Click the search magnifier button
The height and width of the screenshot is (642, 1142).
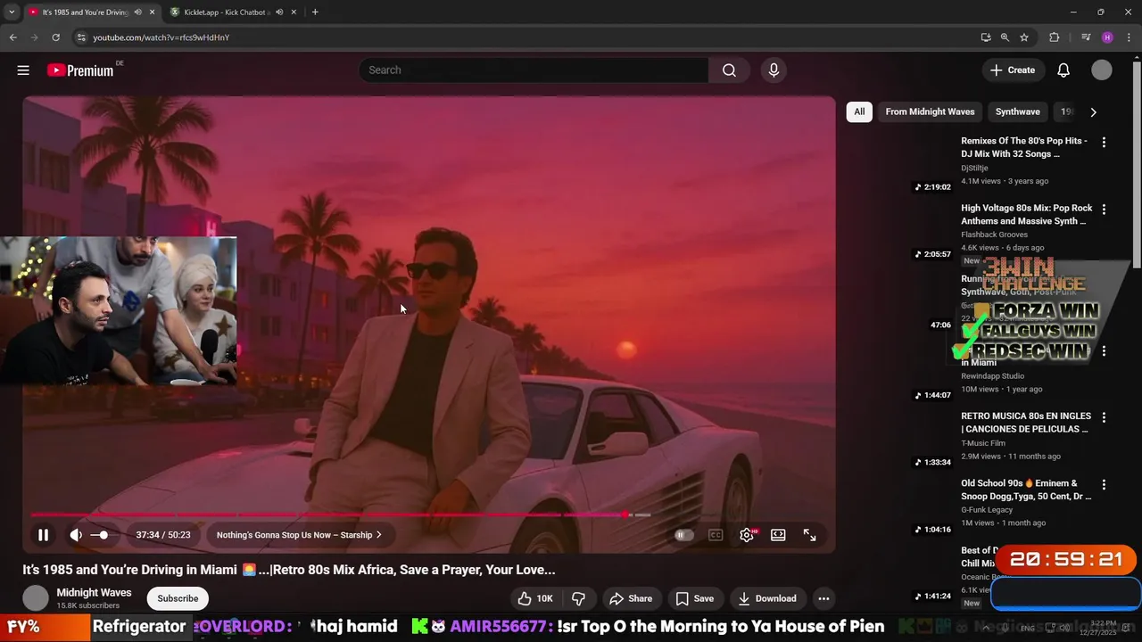[x=729, y=70]
